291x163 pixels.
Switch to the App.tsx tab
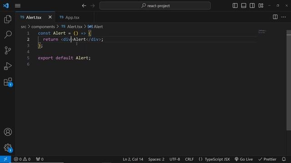72,17
